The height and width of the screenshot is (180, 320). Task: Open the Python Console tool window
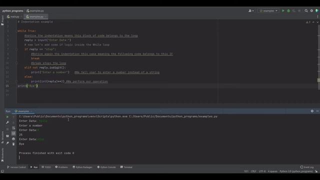pyautogui.click(x=106, y=167)
